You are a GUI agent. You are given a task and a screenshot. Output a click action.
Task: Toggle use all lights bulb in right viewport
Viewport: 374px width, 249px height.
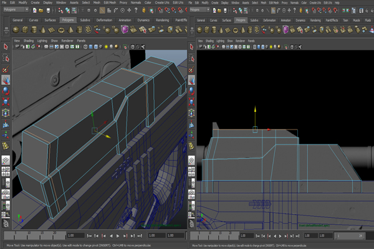[x=271, y=47]
